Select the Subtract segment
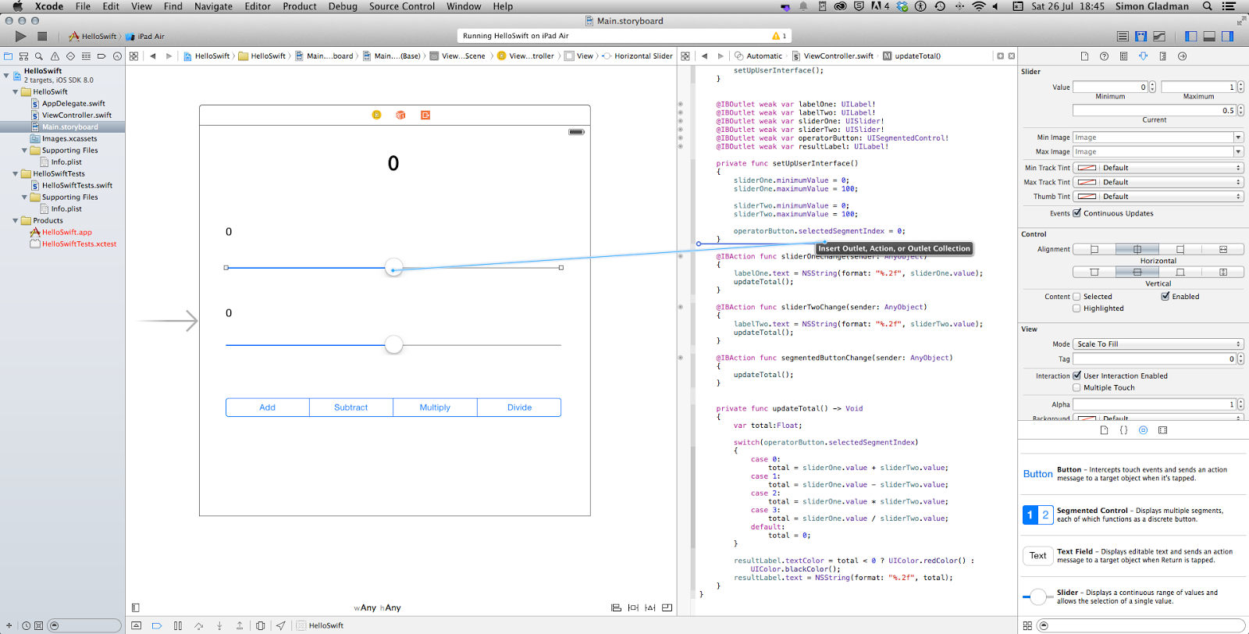Viewport: 1249px width, 634px height. 351,408
